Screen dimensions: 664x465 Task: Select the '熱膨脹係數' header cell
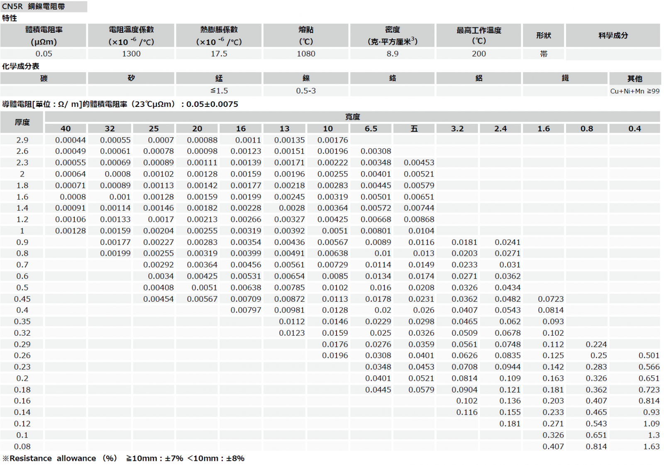(219, 36)
